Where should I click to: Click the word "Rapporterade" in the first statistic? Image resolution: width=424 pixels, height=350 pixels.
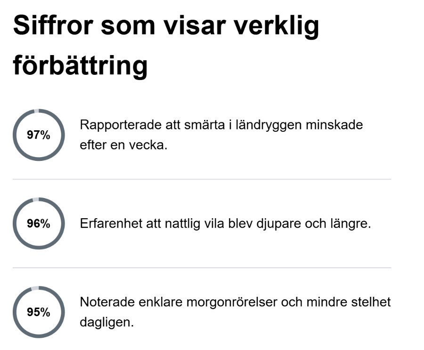pyautogui.click(x=116, y=126)
